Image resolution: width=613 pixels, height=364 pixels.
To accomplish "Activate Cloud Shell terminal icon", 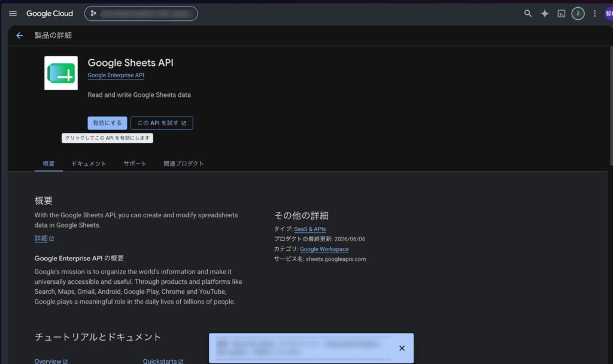I will (x=562, y=14).
